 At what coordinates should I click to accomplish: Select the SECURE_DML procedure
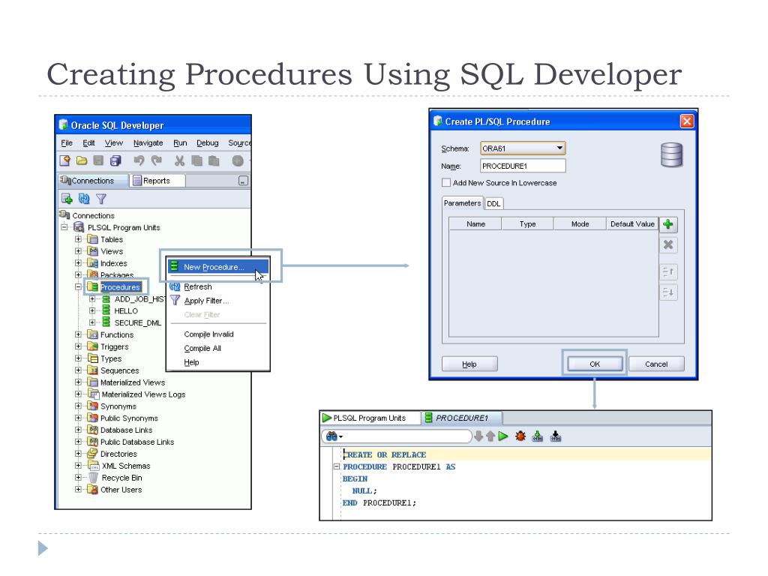click(x=138, y=322)
